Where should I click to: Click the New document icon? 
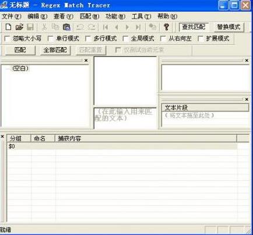8,27
